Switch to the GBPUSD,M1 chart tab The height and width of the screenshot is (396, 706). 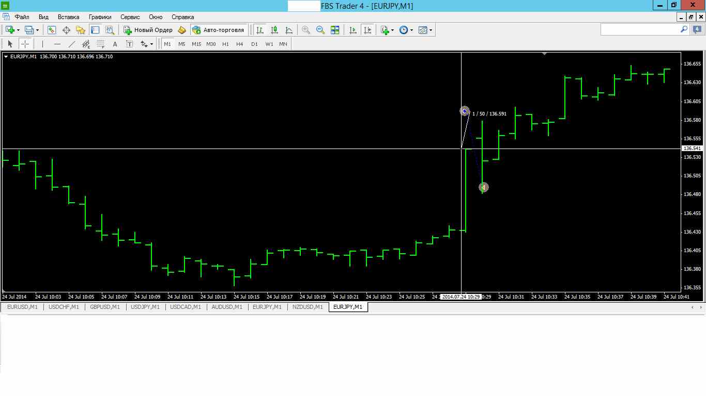(105, 307)
